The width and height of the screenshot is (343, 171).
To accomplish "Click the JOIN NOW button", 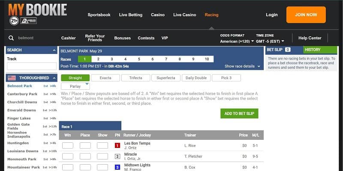I will (x=306, y=15).
